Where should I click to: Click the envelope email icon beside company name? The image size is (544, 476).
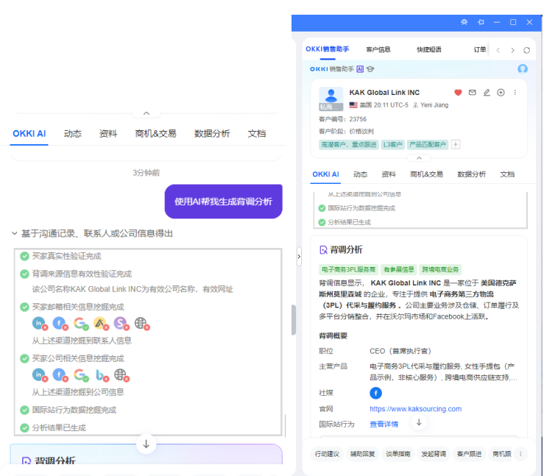tap(473, 93)
